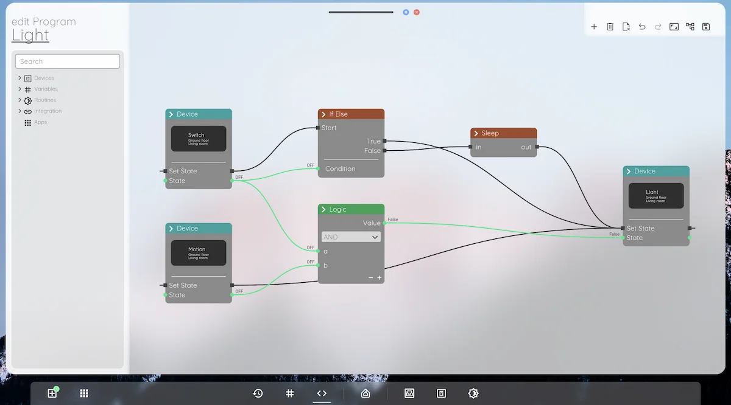Click the Motion device tile
This screenshot has width=731, height=405.
(x=199, y=253)
